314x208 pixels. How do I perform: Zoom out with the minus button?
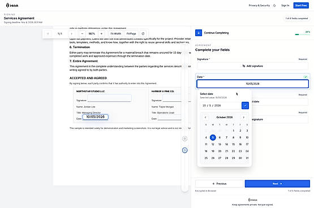[82, 33]
